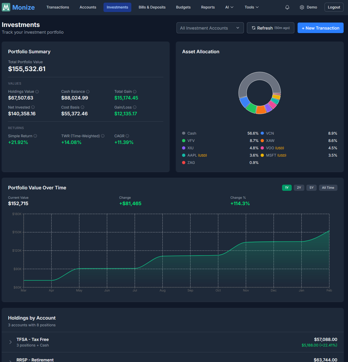Open the Tools menu dropdown

coord(252,7)
